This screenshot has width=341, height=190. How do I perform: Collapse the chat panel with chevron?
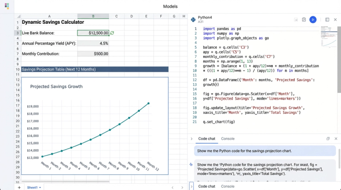191,138
